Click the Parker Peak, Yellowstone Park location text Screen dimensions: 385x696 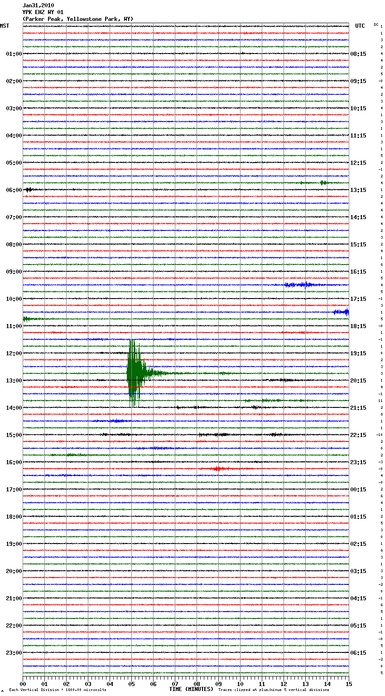(x=78, y=19)
